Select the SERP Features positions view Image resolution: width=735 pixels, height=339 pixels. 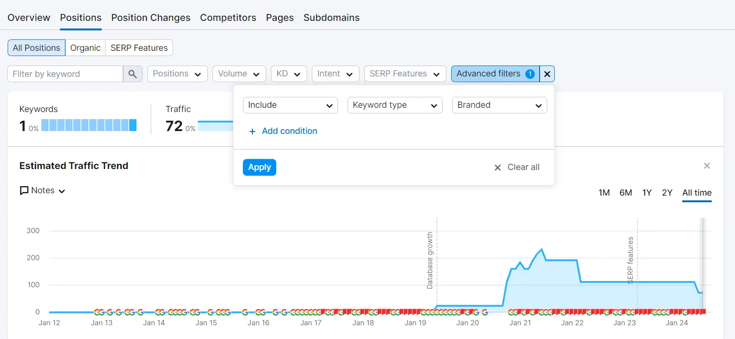pos(139,47)
